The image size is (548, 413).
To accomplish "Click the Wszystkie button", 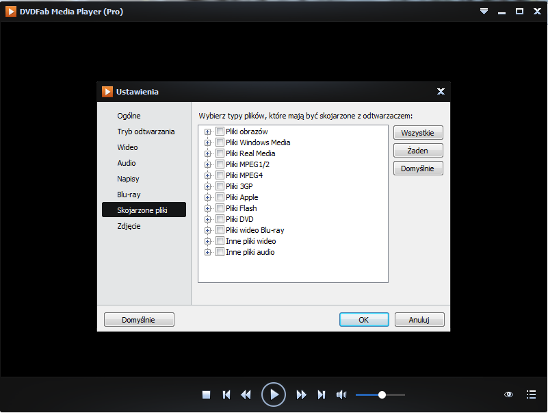I will [418, 133].
